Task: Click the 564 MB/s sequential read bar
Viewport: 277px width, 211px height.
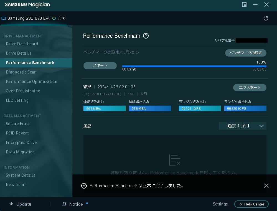Action: [x=105, y=108]
